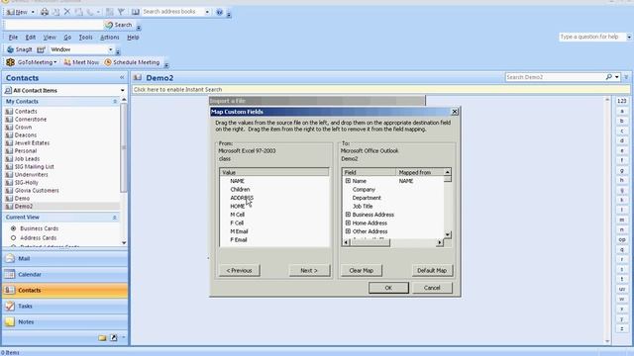Viewport: 634px width, 356px height.
Task: Click the Next > button
Action: pyautogui.click(x=309, y=270)
